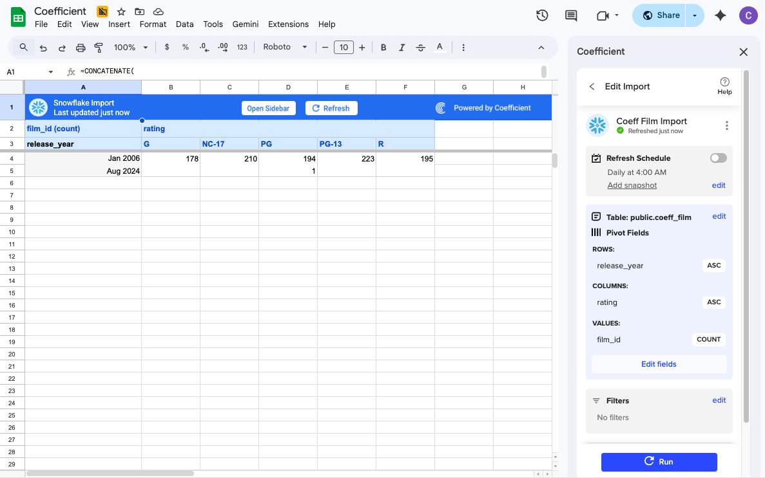The height and width of the screenshot is (478, 765).
Task: Click the Gemini sparkle icon
Action: click(x=721, y=15)
